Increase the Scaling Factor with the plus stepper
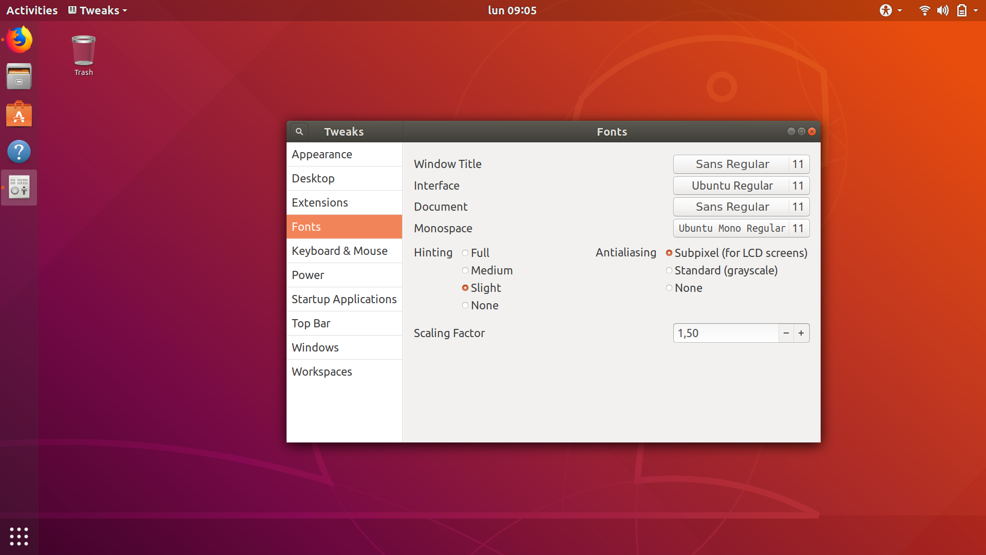 (x=801, y=333)
